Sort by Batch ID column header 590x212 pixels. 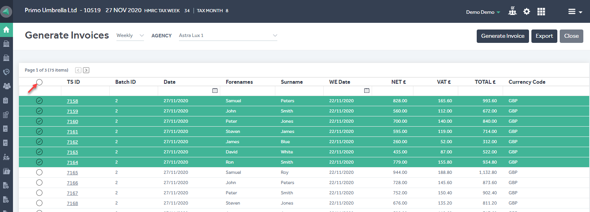pyautogui.click(x=125, y=82)
